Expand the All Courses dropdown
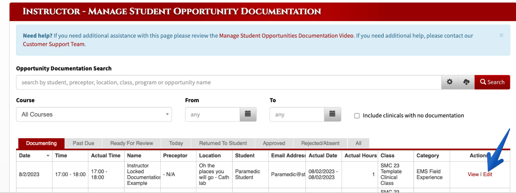 [94, 114]
